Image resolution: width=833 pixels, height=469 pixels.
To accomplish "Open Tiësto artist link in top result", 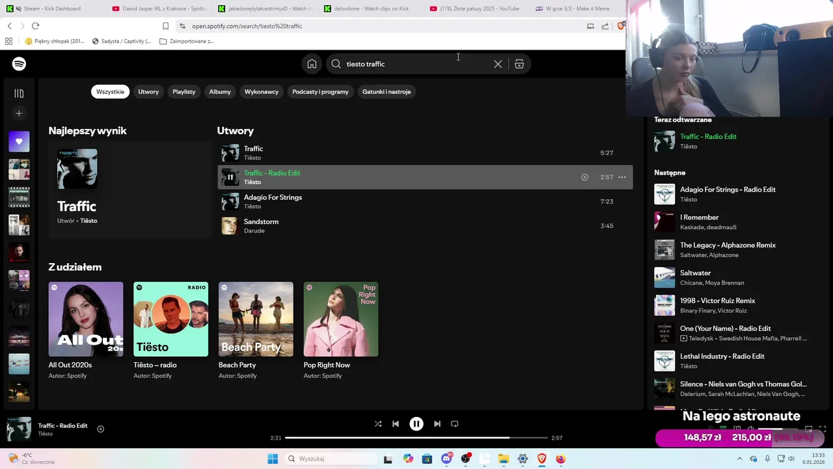I will [89, 221].
